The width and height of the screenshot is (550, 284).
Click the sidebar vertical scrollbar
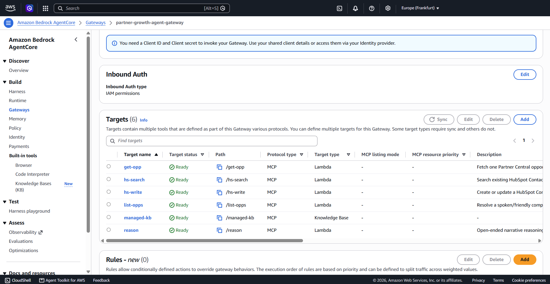click(x=88, y=134)
